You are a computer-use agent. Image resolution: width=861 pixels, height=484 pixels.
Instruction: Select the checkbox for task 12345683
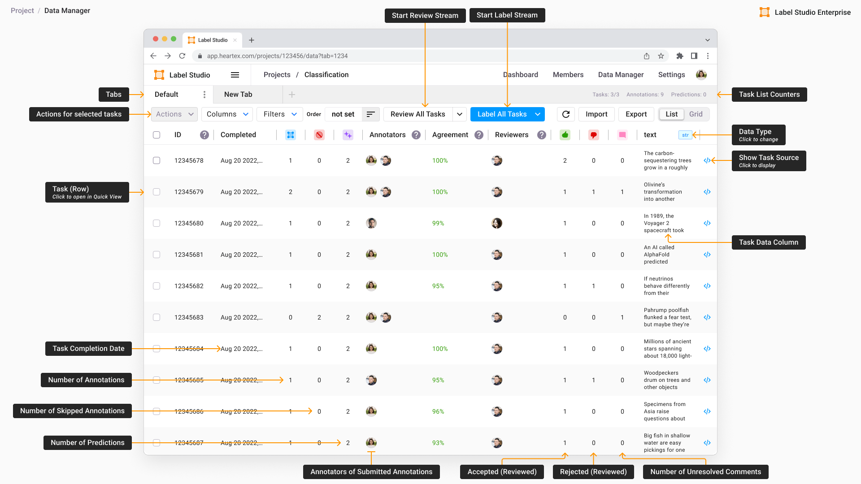point(157,317)
